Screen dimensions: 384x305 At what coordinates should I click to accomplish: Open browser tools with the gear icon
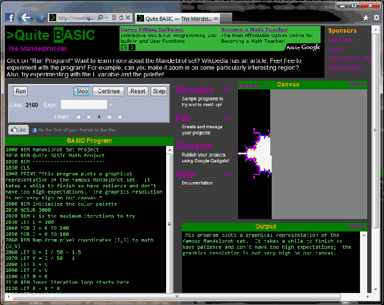click(x=376, y=18)
